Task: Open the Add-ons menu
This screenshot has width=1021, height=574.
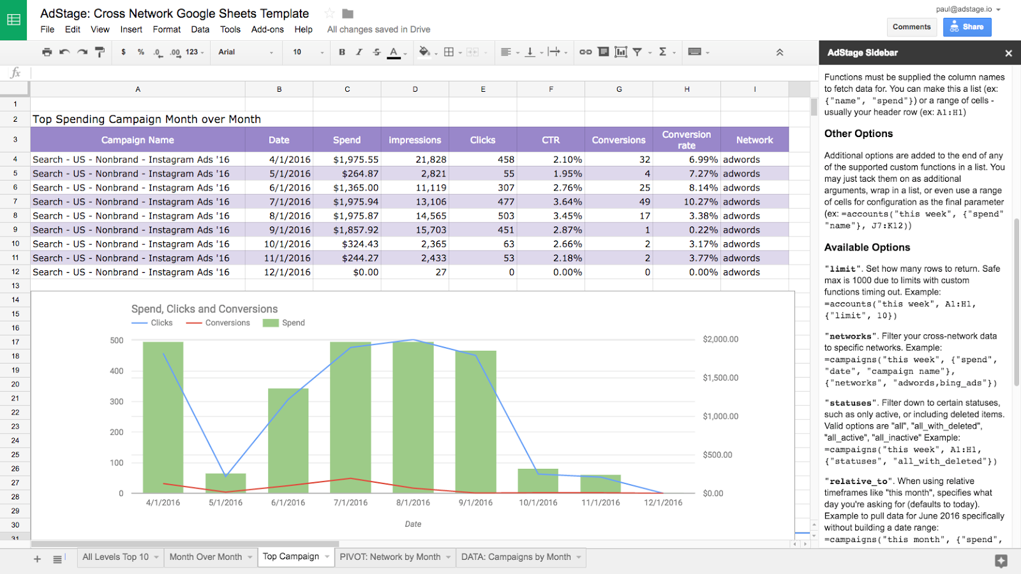Action: 267,29
